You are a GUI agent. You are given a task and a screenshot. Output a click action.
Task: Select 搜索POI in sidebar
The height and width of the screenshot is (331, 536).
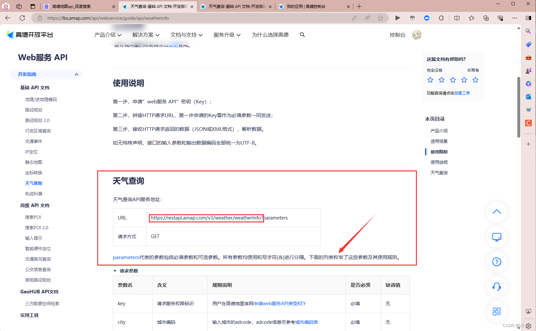[33, 217]
